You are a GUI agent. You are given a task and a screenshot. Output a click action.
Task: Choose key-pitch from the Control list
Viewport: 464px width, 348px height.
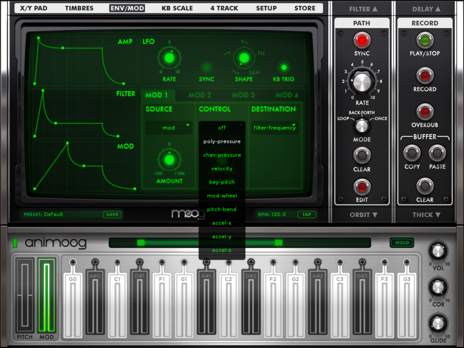[x=222, y=182]
